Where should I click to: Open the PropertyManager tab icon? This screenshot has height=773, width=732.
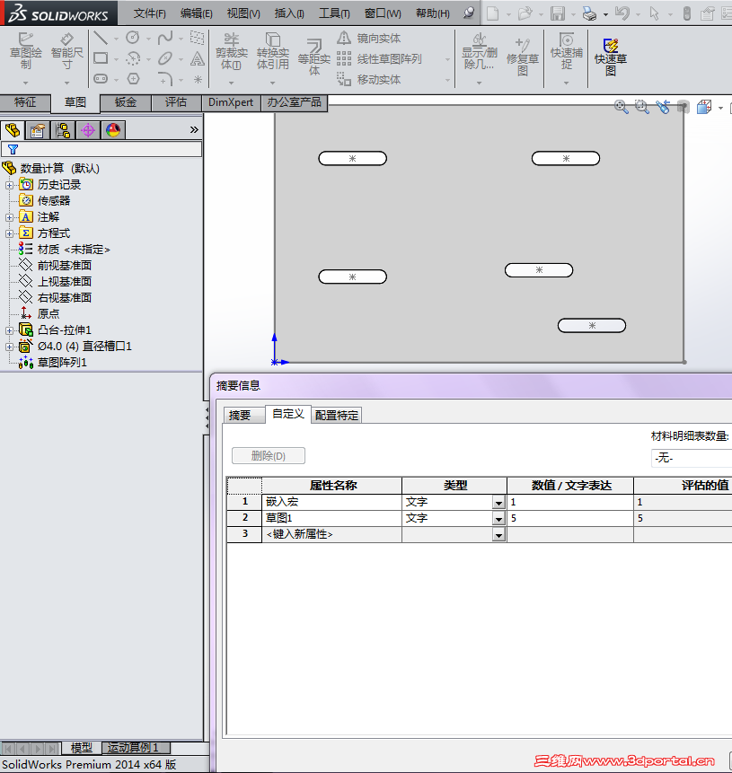(x=38, y=130)
